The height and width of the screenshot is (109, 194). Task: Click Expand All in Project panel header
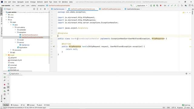(37, 9)
